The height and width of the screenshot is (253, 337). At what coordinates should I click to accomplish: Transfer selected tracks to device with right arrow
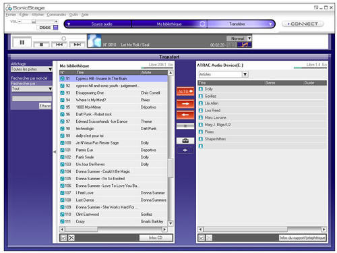185,104
